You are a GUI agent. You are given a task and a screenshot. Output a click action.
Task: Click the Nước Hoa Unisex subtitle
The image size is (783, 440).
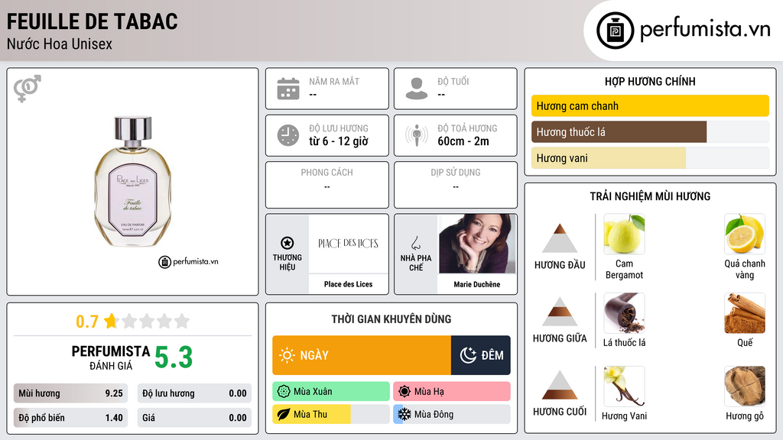(x=60, y=44)
